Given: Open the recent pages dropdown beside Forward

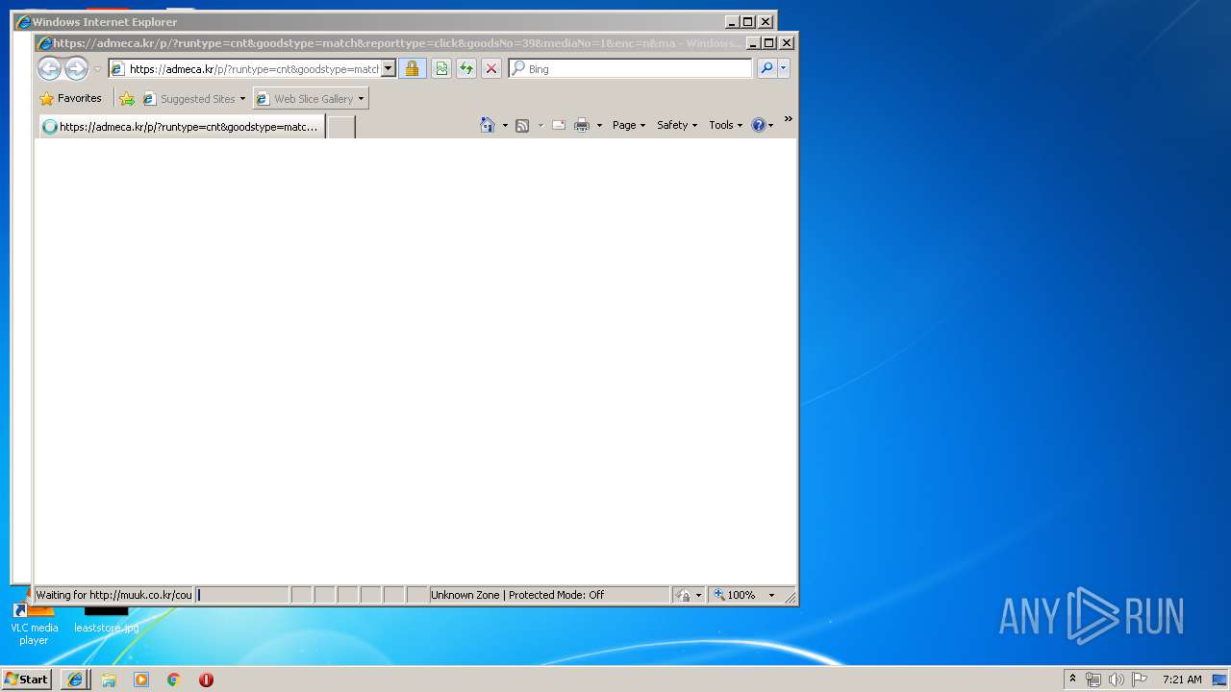Looking at the screenshot, I should 97,69.
